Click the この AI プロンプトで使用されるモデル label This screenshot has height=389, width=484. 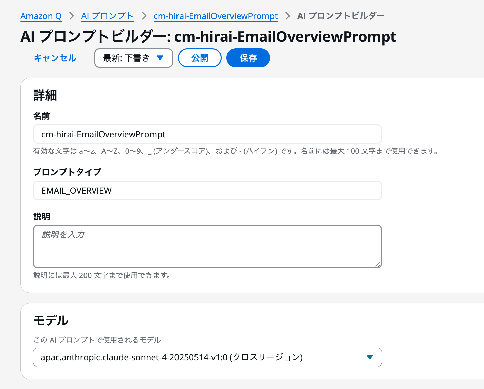click(97, 340)
